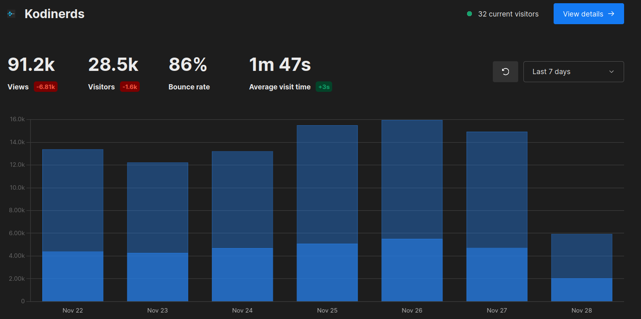Click the Nov 28 views bar

pos(582,256)
